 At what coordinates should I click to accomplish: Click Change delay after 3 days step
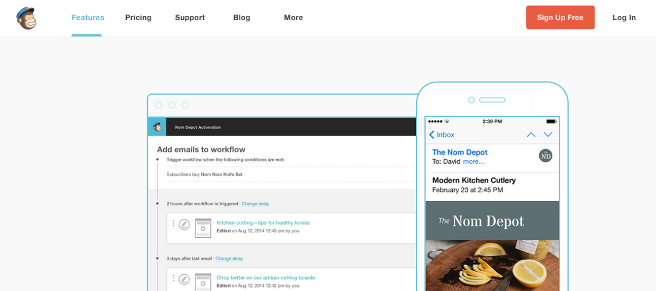click(229, 258)
